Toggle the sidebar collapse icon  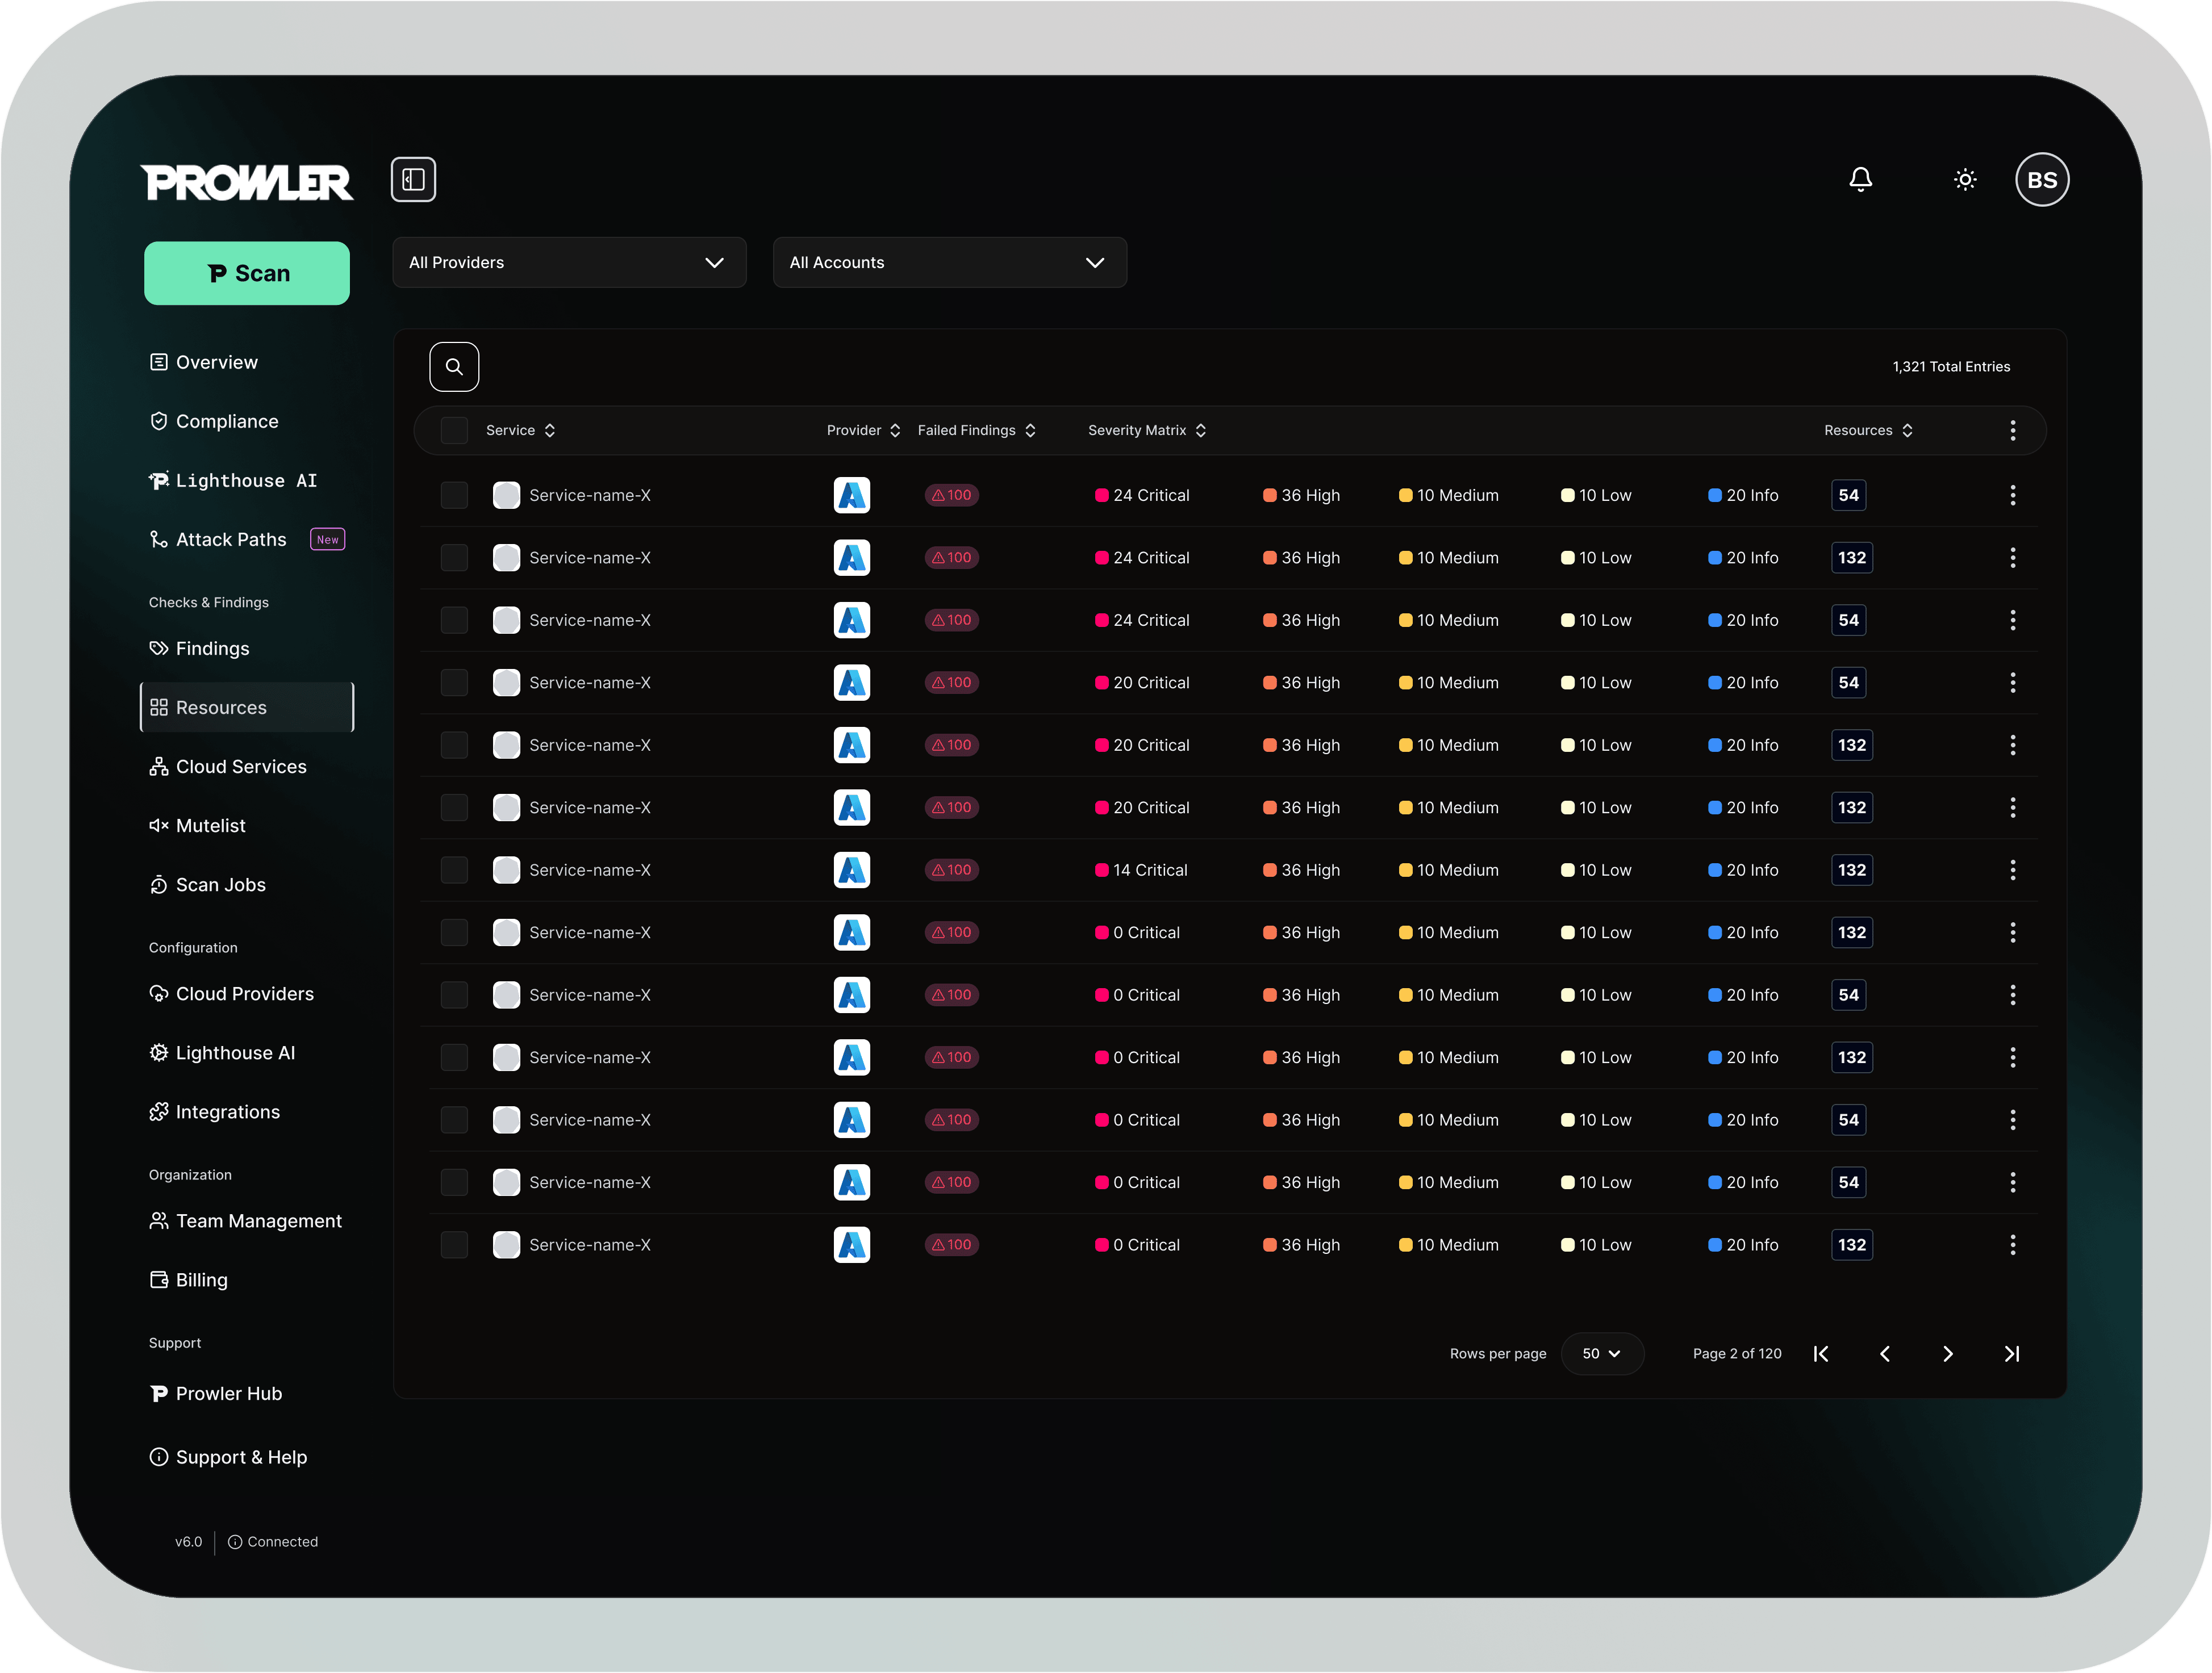(x=413, y=180)
